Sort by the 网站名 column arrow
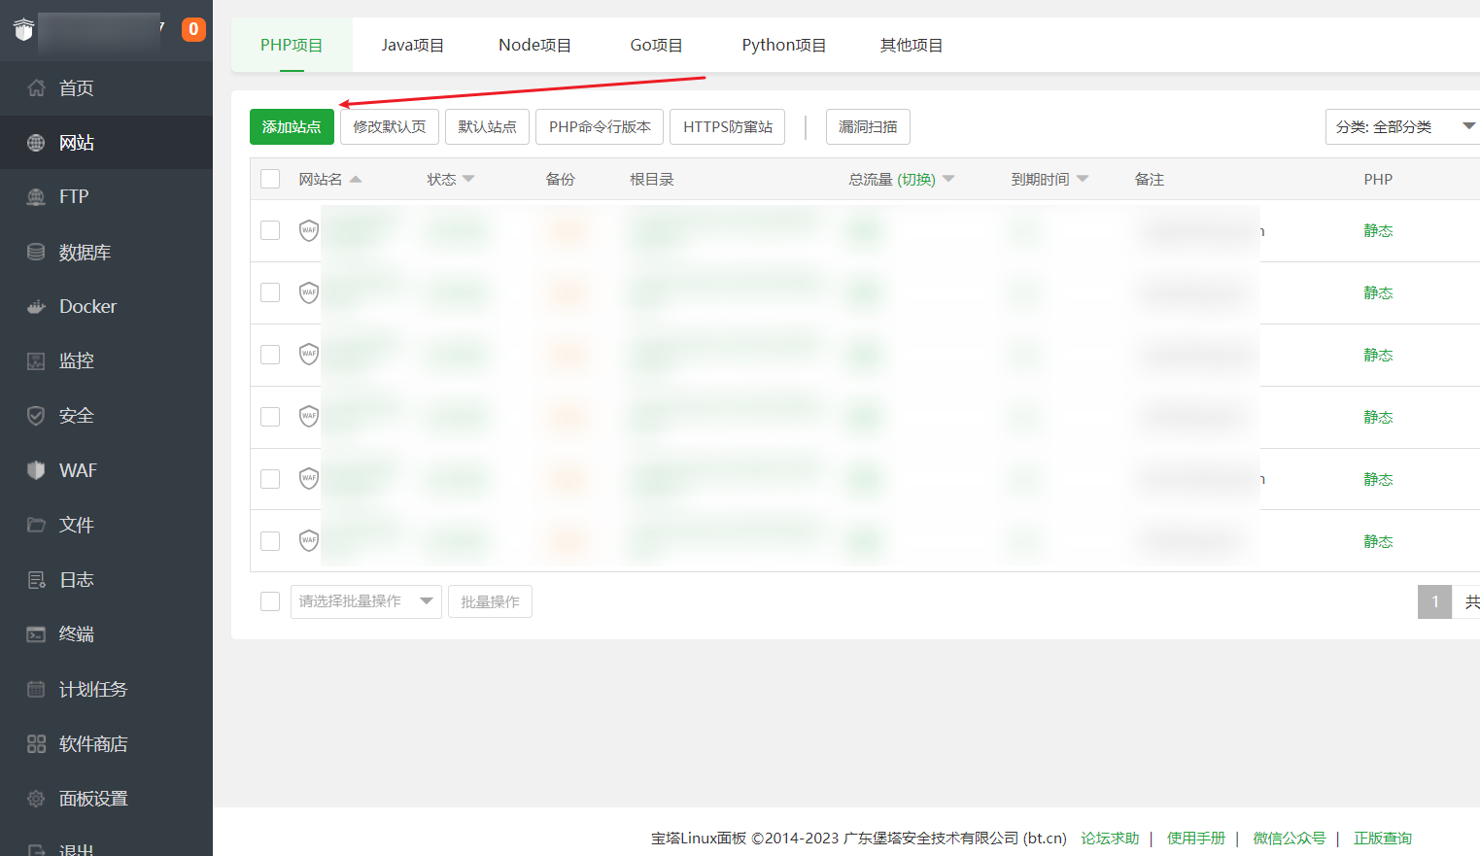The width and height of the screenshot is (1480, 856). [x=356, y=179]
